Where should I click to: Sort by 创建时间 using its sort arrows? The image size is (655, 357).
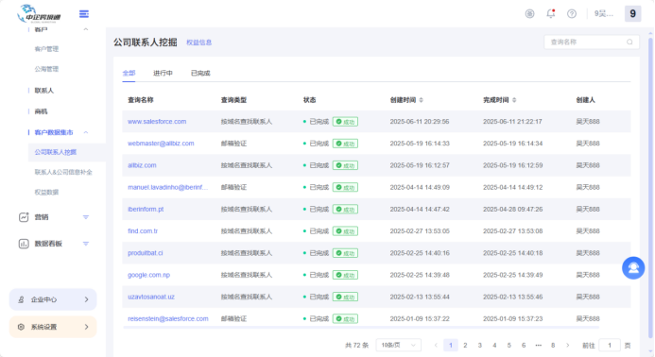tap(422, 100)
